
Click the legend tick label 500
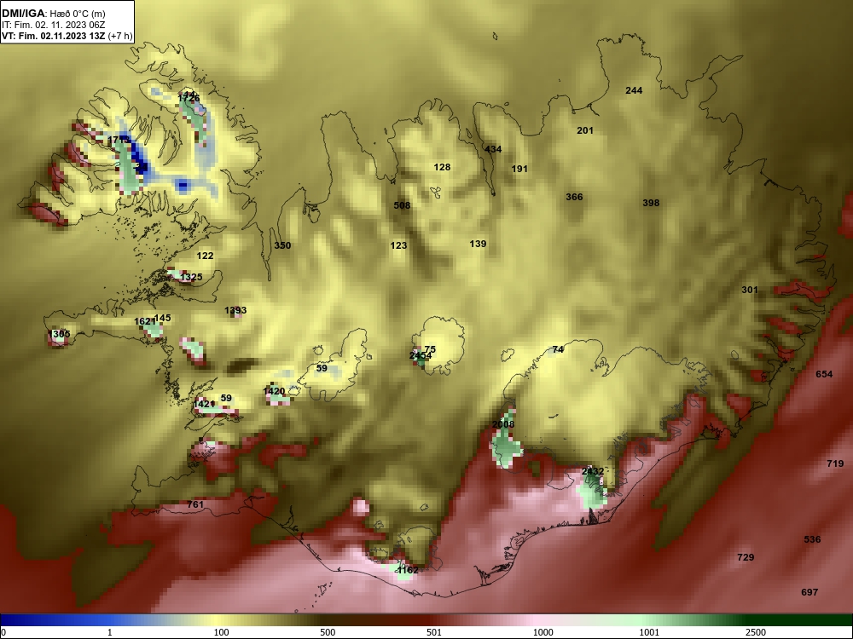click(328, 632)
